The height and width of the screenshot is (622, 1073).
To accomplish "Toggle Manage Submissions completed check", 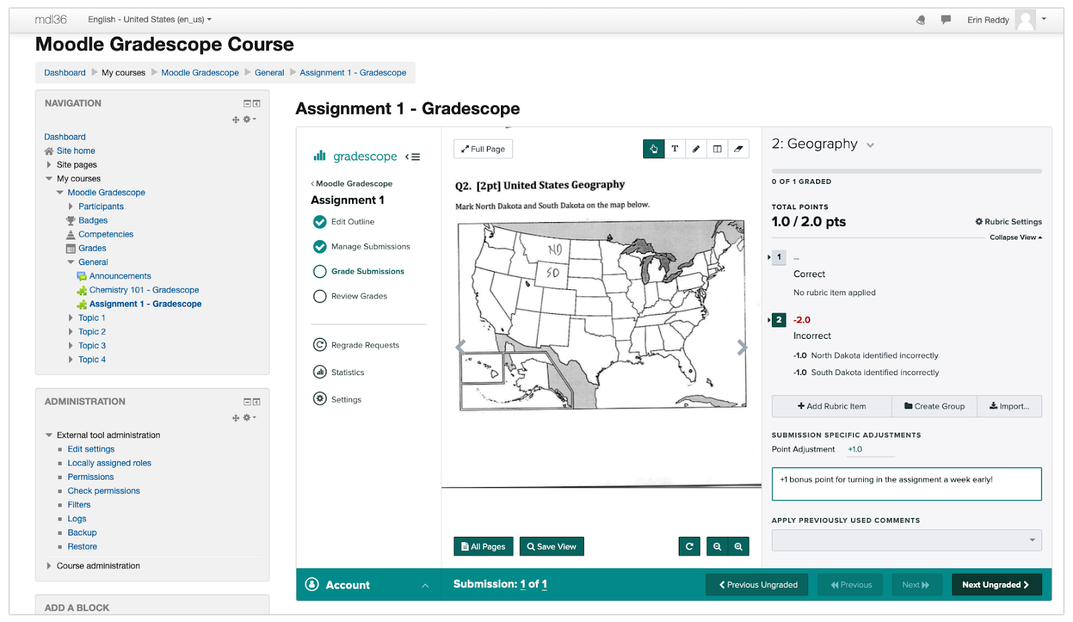I will point(320,247).
